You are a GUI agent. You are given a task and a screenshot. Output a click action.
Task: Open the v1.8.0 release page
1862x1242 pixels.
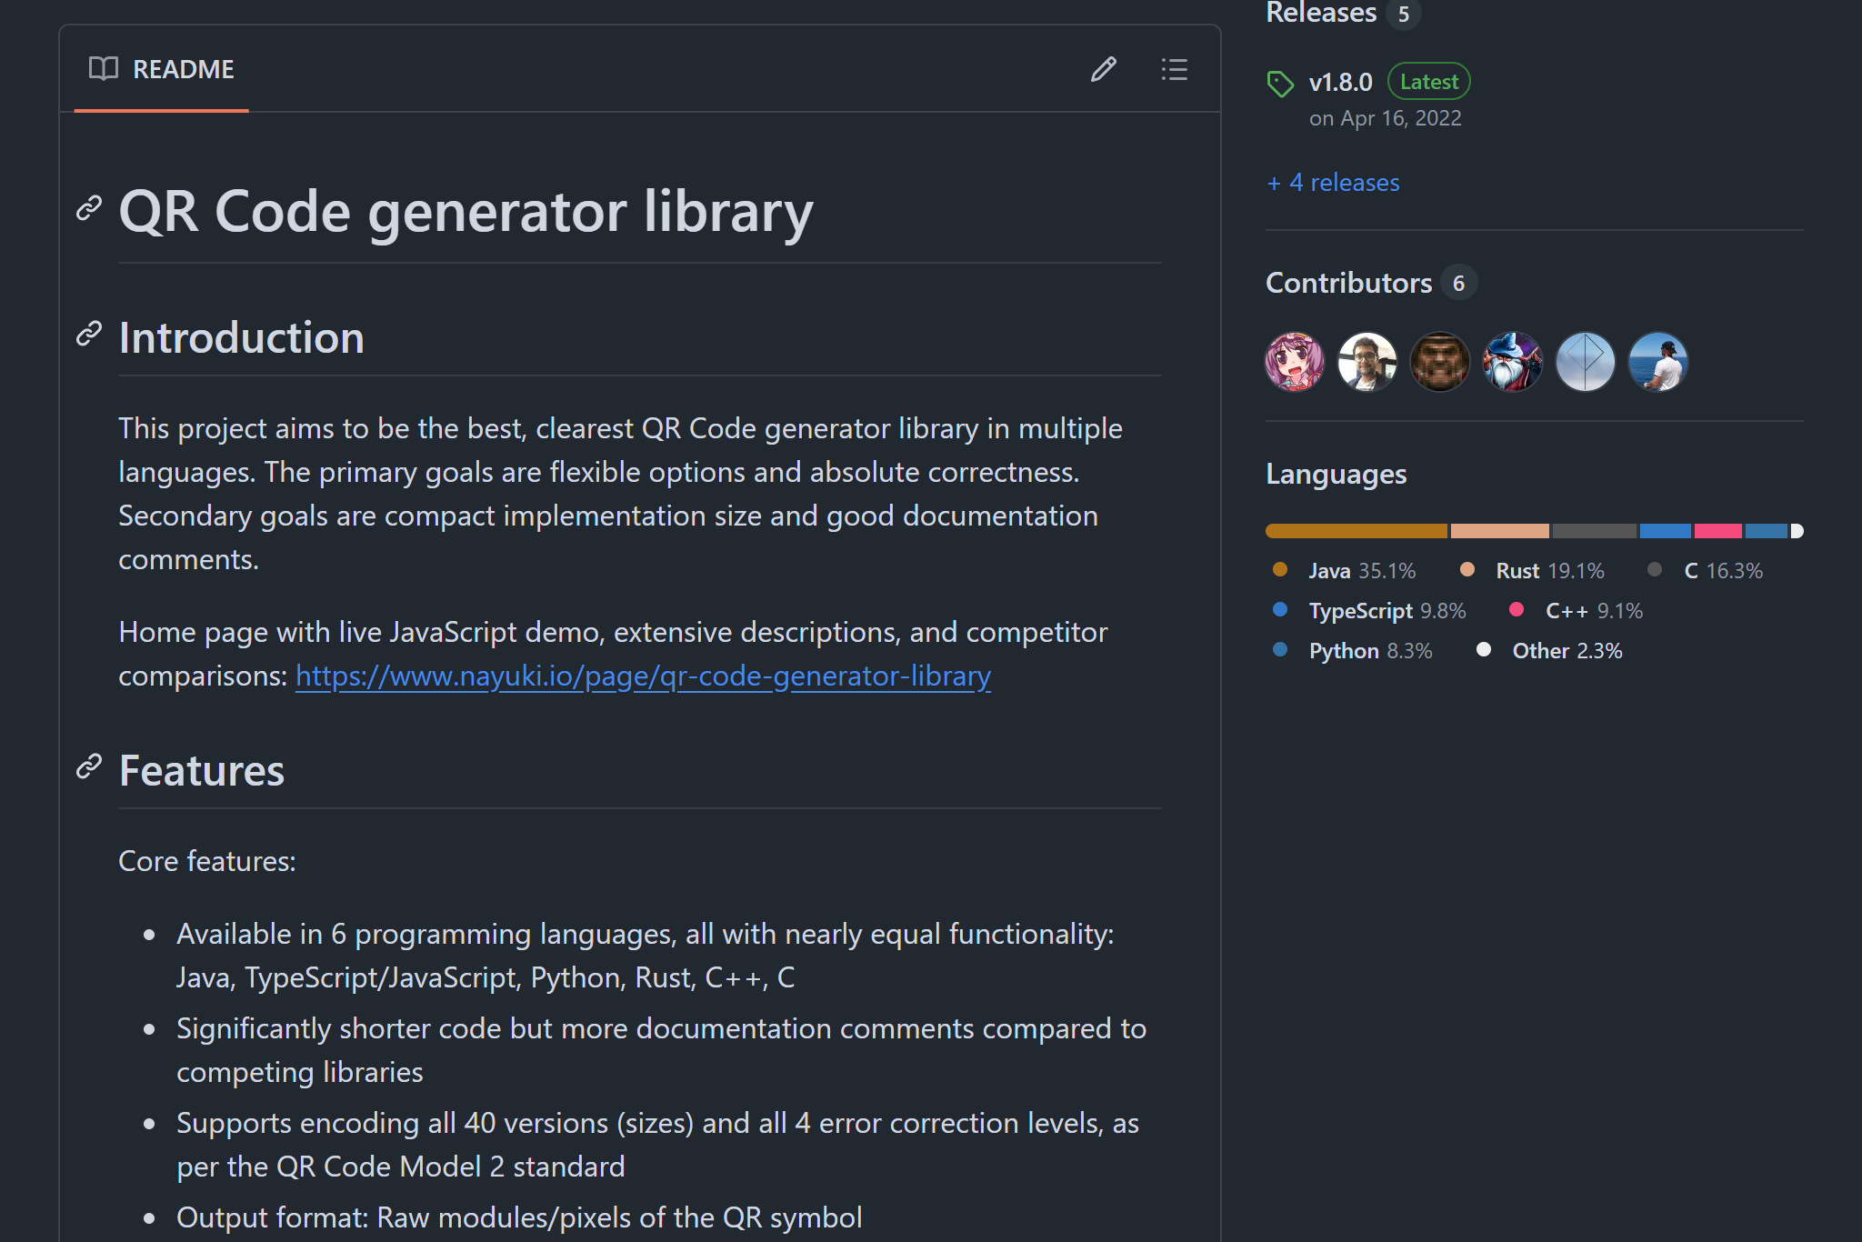pyautogui.click(x=1340, y=82)
